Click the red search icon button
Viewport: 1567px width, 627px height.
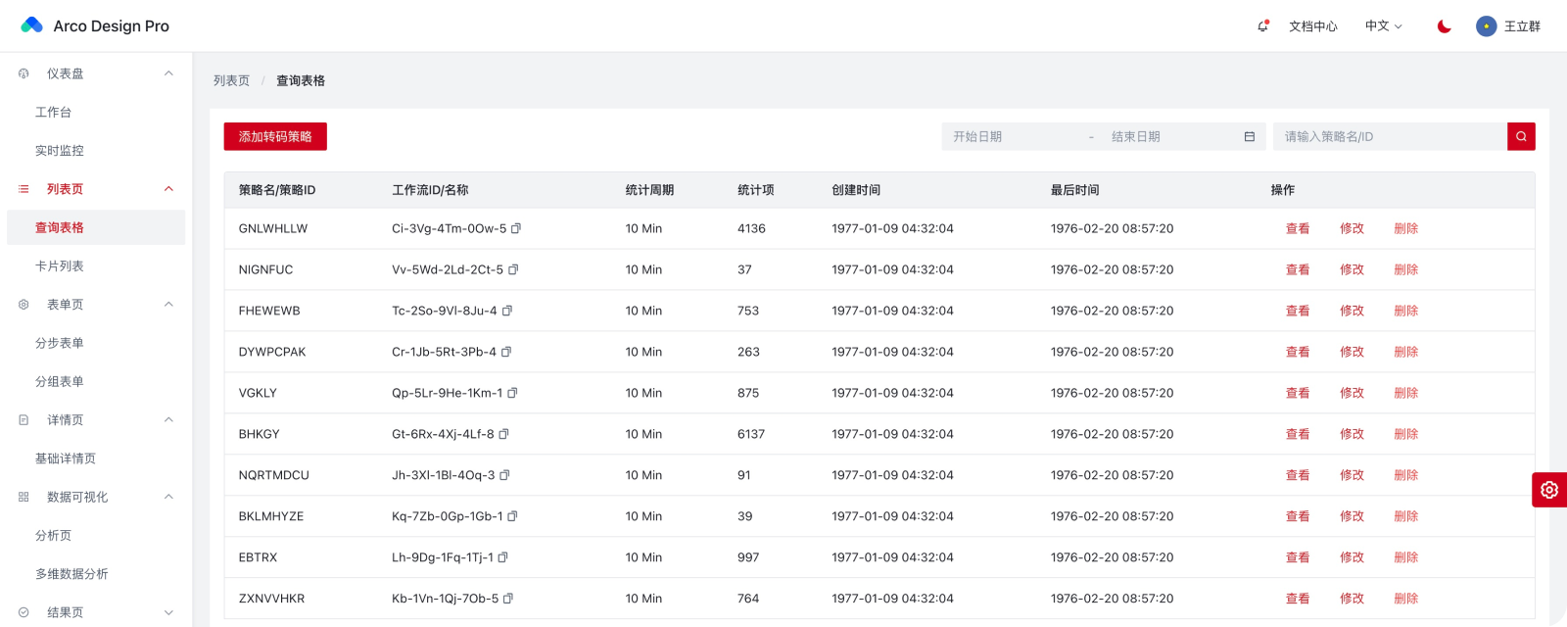click(x=1521, y=136)
